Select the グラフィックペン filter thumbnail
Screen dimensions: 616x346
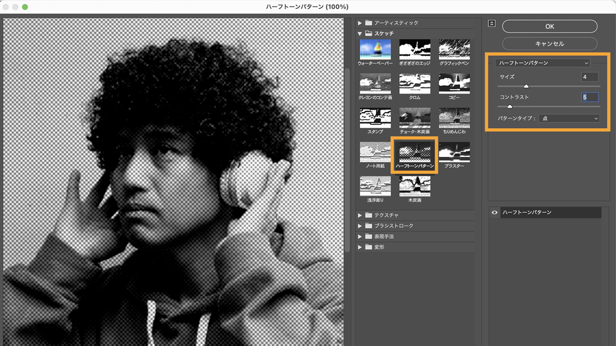454,49
